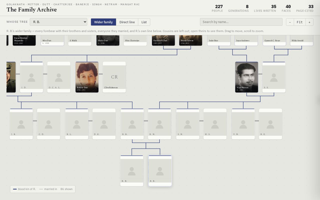Click the J. D. placeholder avatar card
The width and height of the screenshot is (320, 200).
pos(31,77)
